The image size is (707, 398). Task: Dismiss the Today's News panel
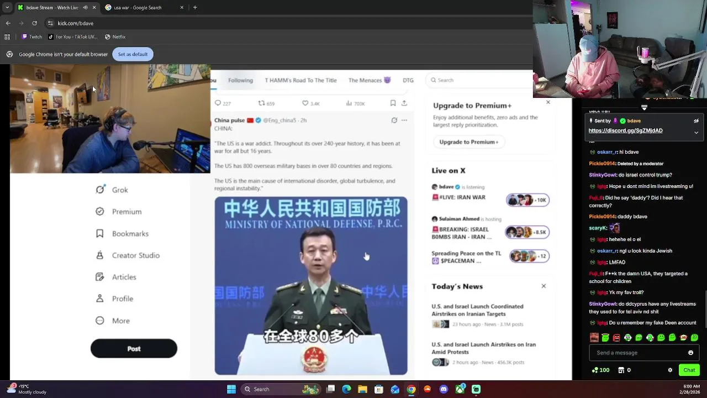tap(544, 286)
